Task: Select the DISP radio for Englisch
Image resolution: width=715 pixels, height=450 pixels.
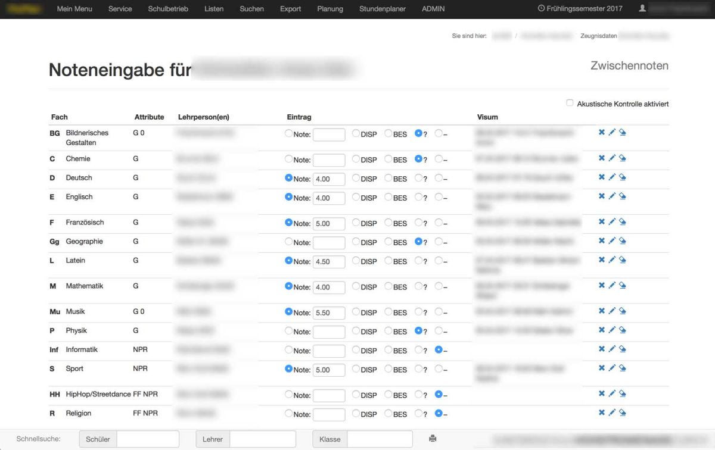Action: (356, 197)
